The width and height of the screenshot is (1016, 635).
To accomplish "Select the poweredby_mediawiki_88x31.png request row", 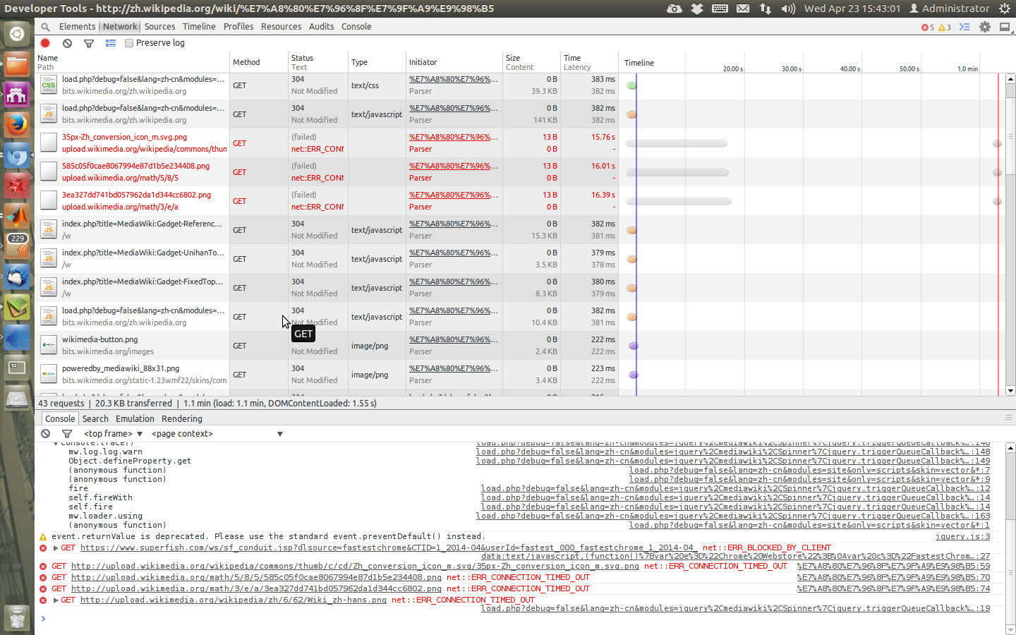I will (x=519, y=375).
